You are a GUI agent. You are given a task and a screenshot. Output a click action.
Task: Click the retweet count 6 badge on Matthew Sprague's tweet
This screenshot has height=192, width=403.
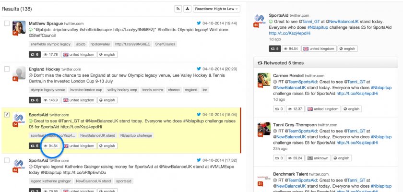click(x=34, y=54)
